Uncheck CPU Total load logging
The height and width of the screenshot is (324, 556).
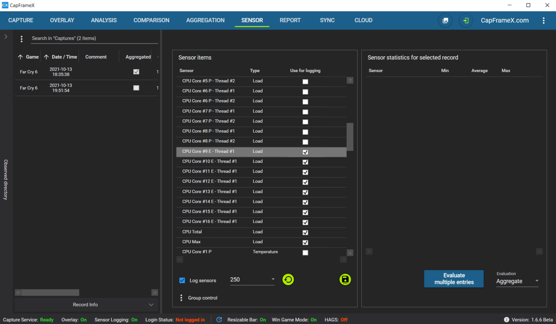click(x=305, y=232)
